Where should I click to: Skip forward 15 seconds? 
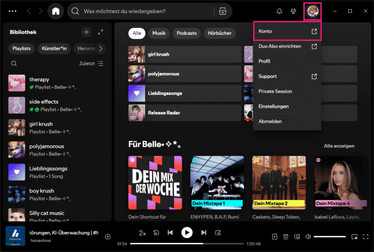click(218, 233)
